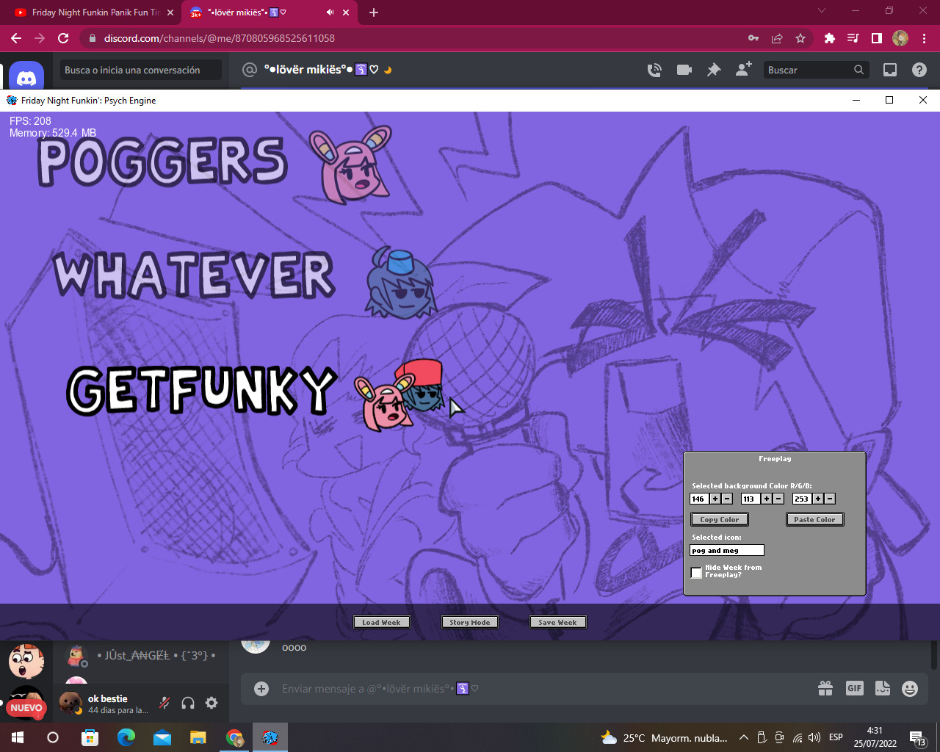940x752 pixels.
Task: Click the Selected icon text field
Action: (727, 550)
